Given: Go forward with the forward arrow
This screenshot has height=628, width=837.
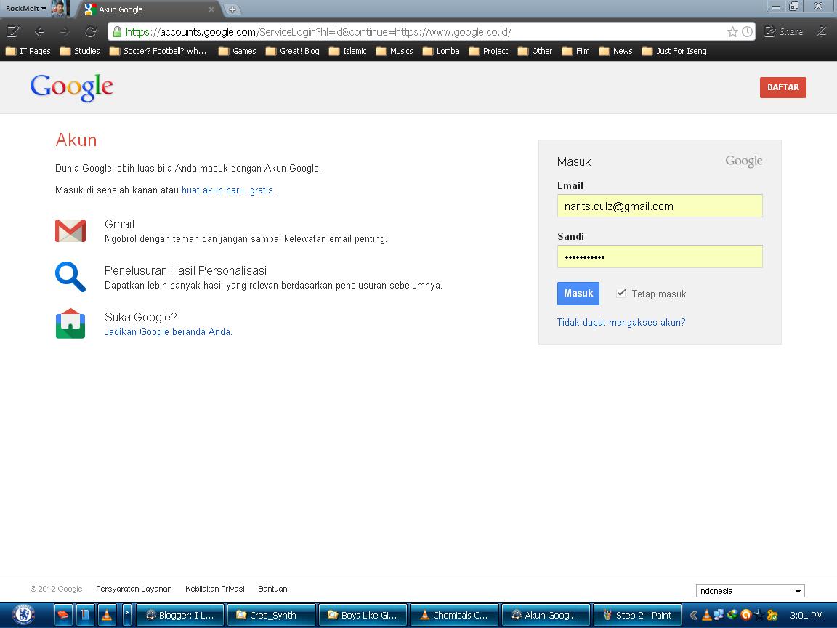Looking at the screenshot, I should (65, 31).
